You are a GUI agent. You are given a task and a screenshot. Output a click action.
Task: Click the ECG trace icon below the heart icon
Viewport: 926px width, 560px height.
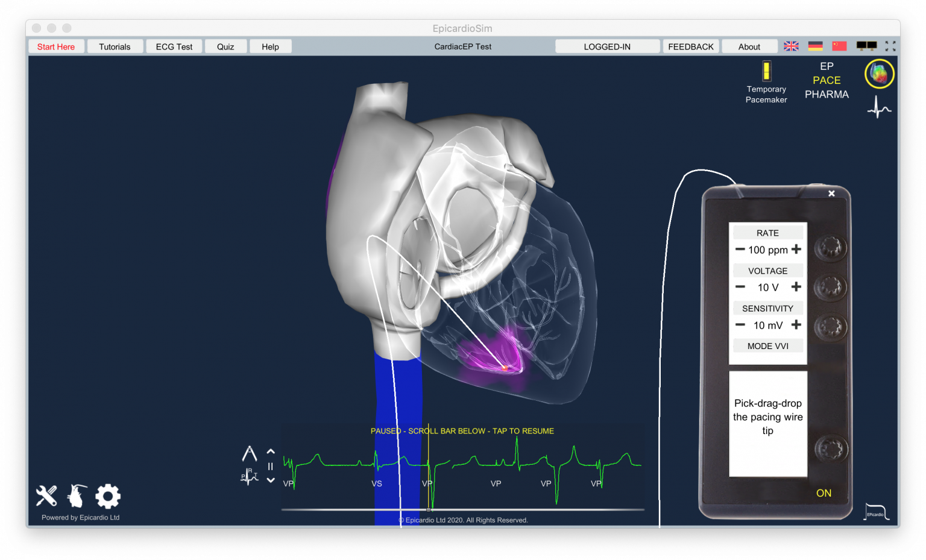pos(879,109)
